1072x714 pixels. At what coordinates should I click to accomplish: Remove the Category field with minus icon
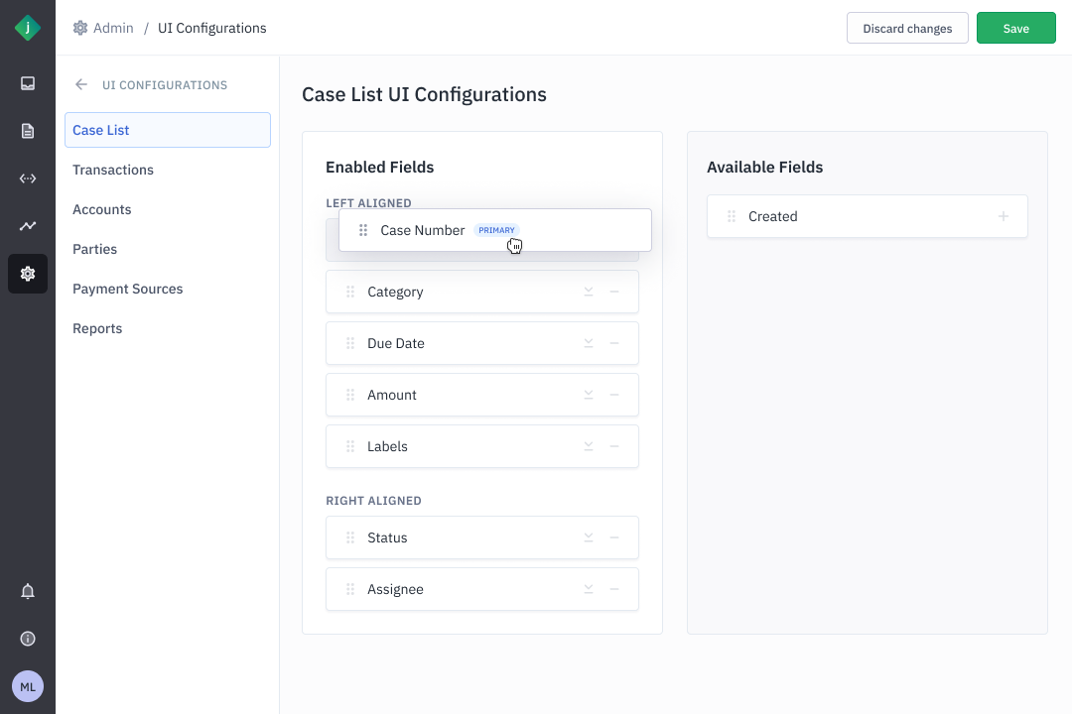coord(614,292)
